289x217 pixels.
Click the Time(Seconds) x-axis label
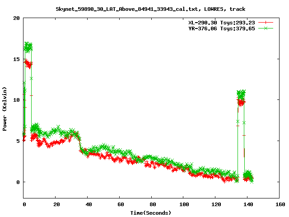click(x=150, y=213)
